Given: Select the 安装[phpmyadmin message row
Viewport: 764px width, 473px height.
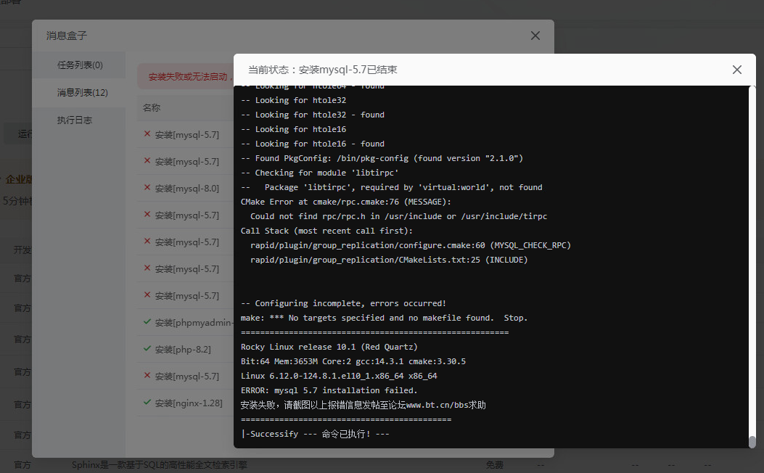Looking at the screenshot, I should (186, 323).
